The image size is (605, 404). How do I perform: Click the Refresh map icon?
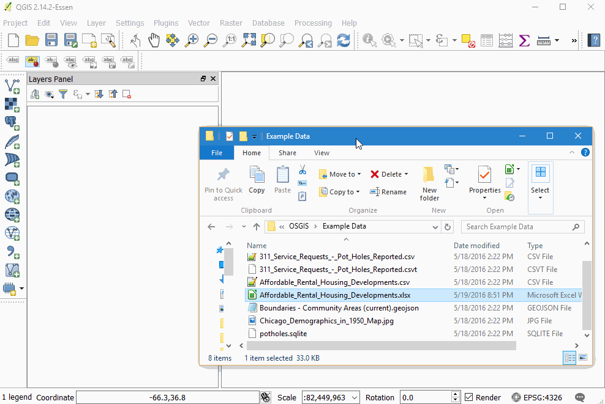(344, 40)
